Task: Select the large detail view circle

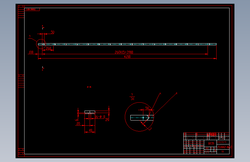Action: tap(139, 117)
